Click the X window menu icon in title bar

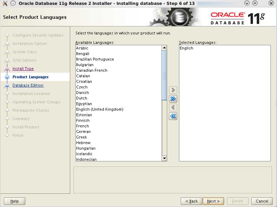pyautogui.click(x=5, y=3)
